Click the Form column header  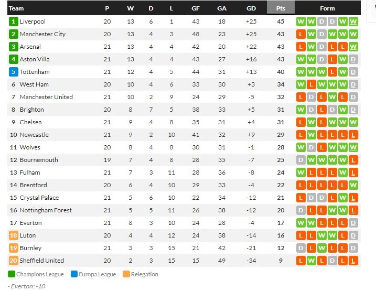[327, 8]
